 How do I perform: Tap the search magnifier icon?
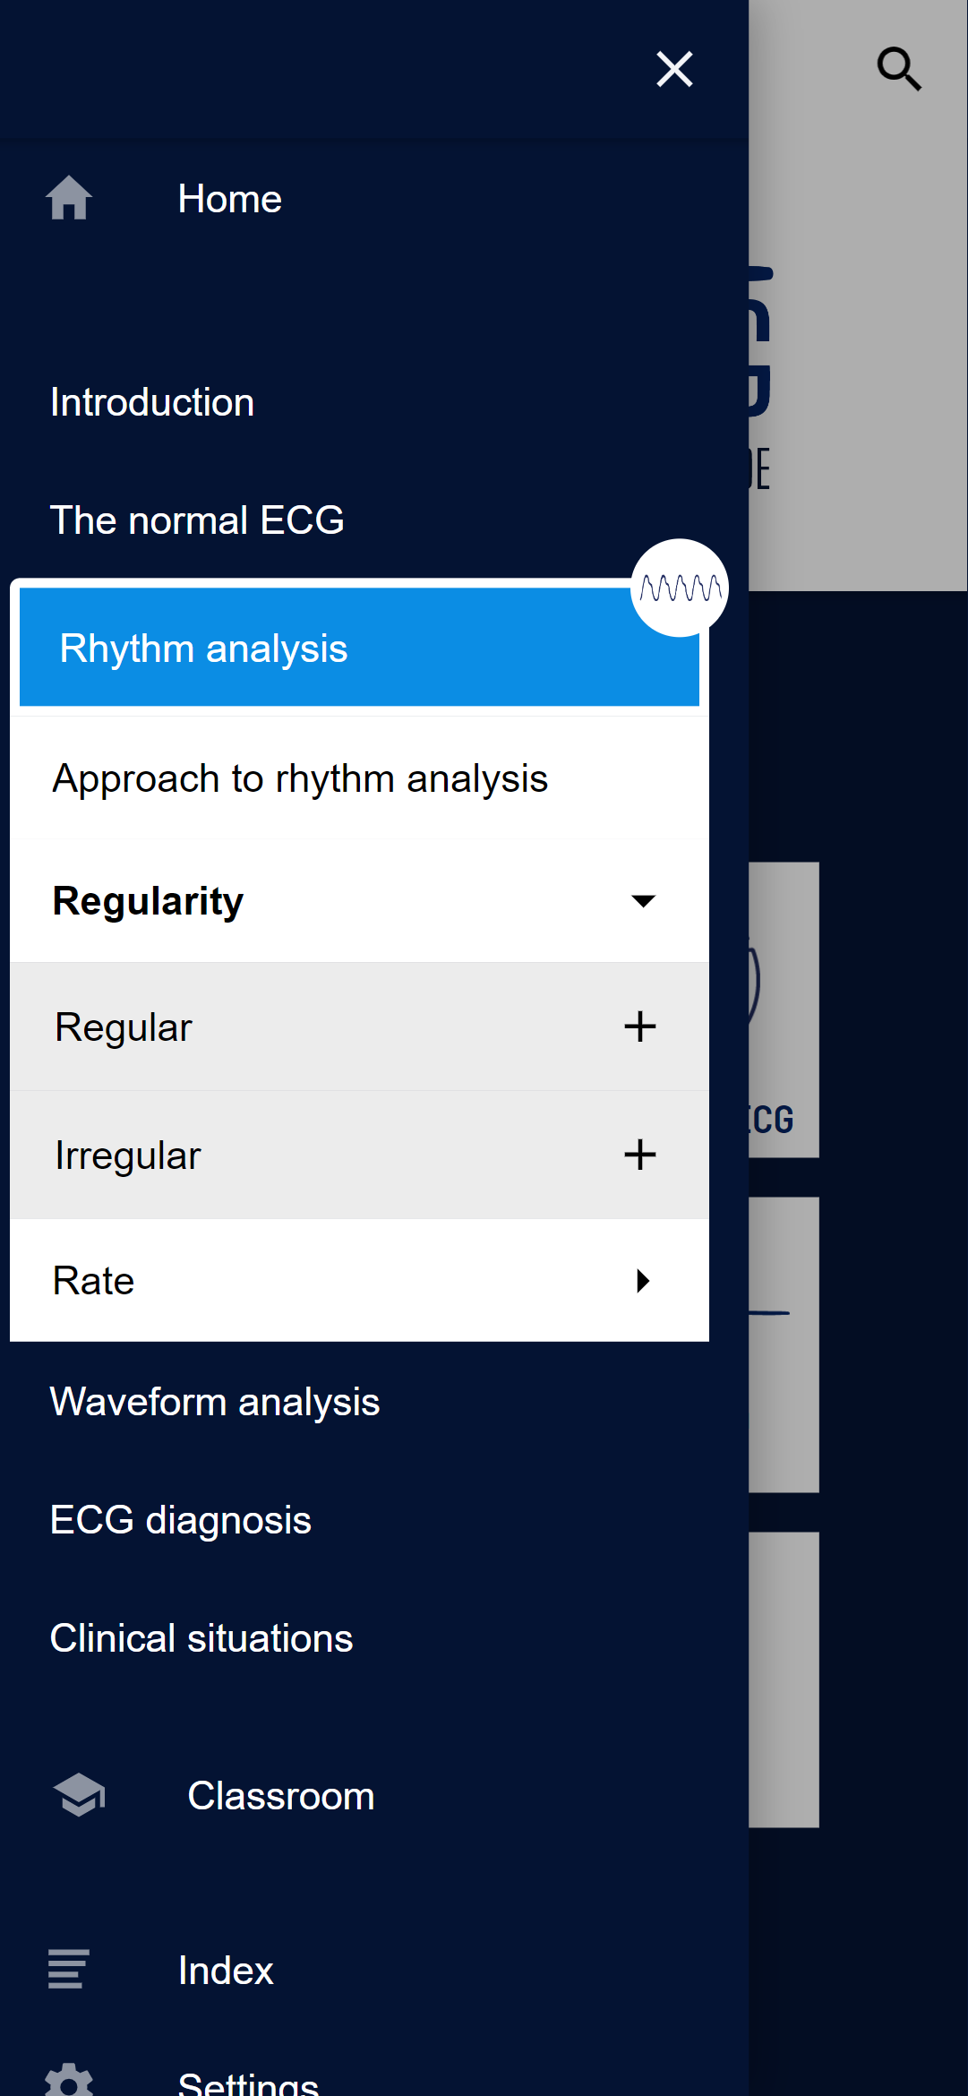(898, 69)
